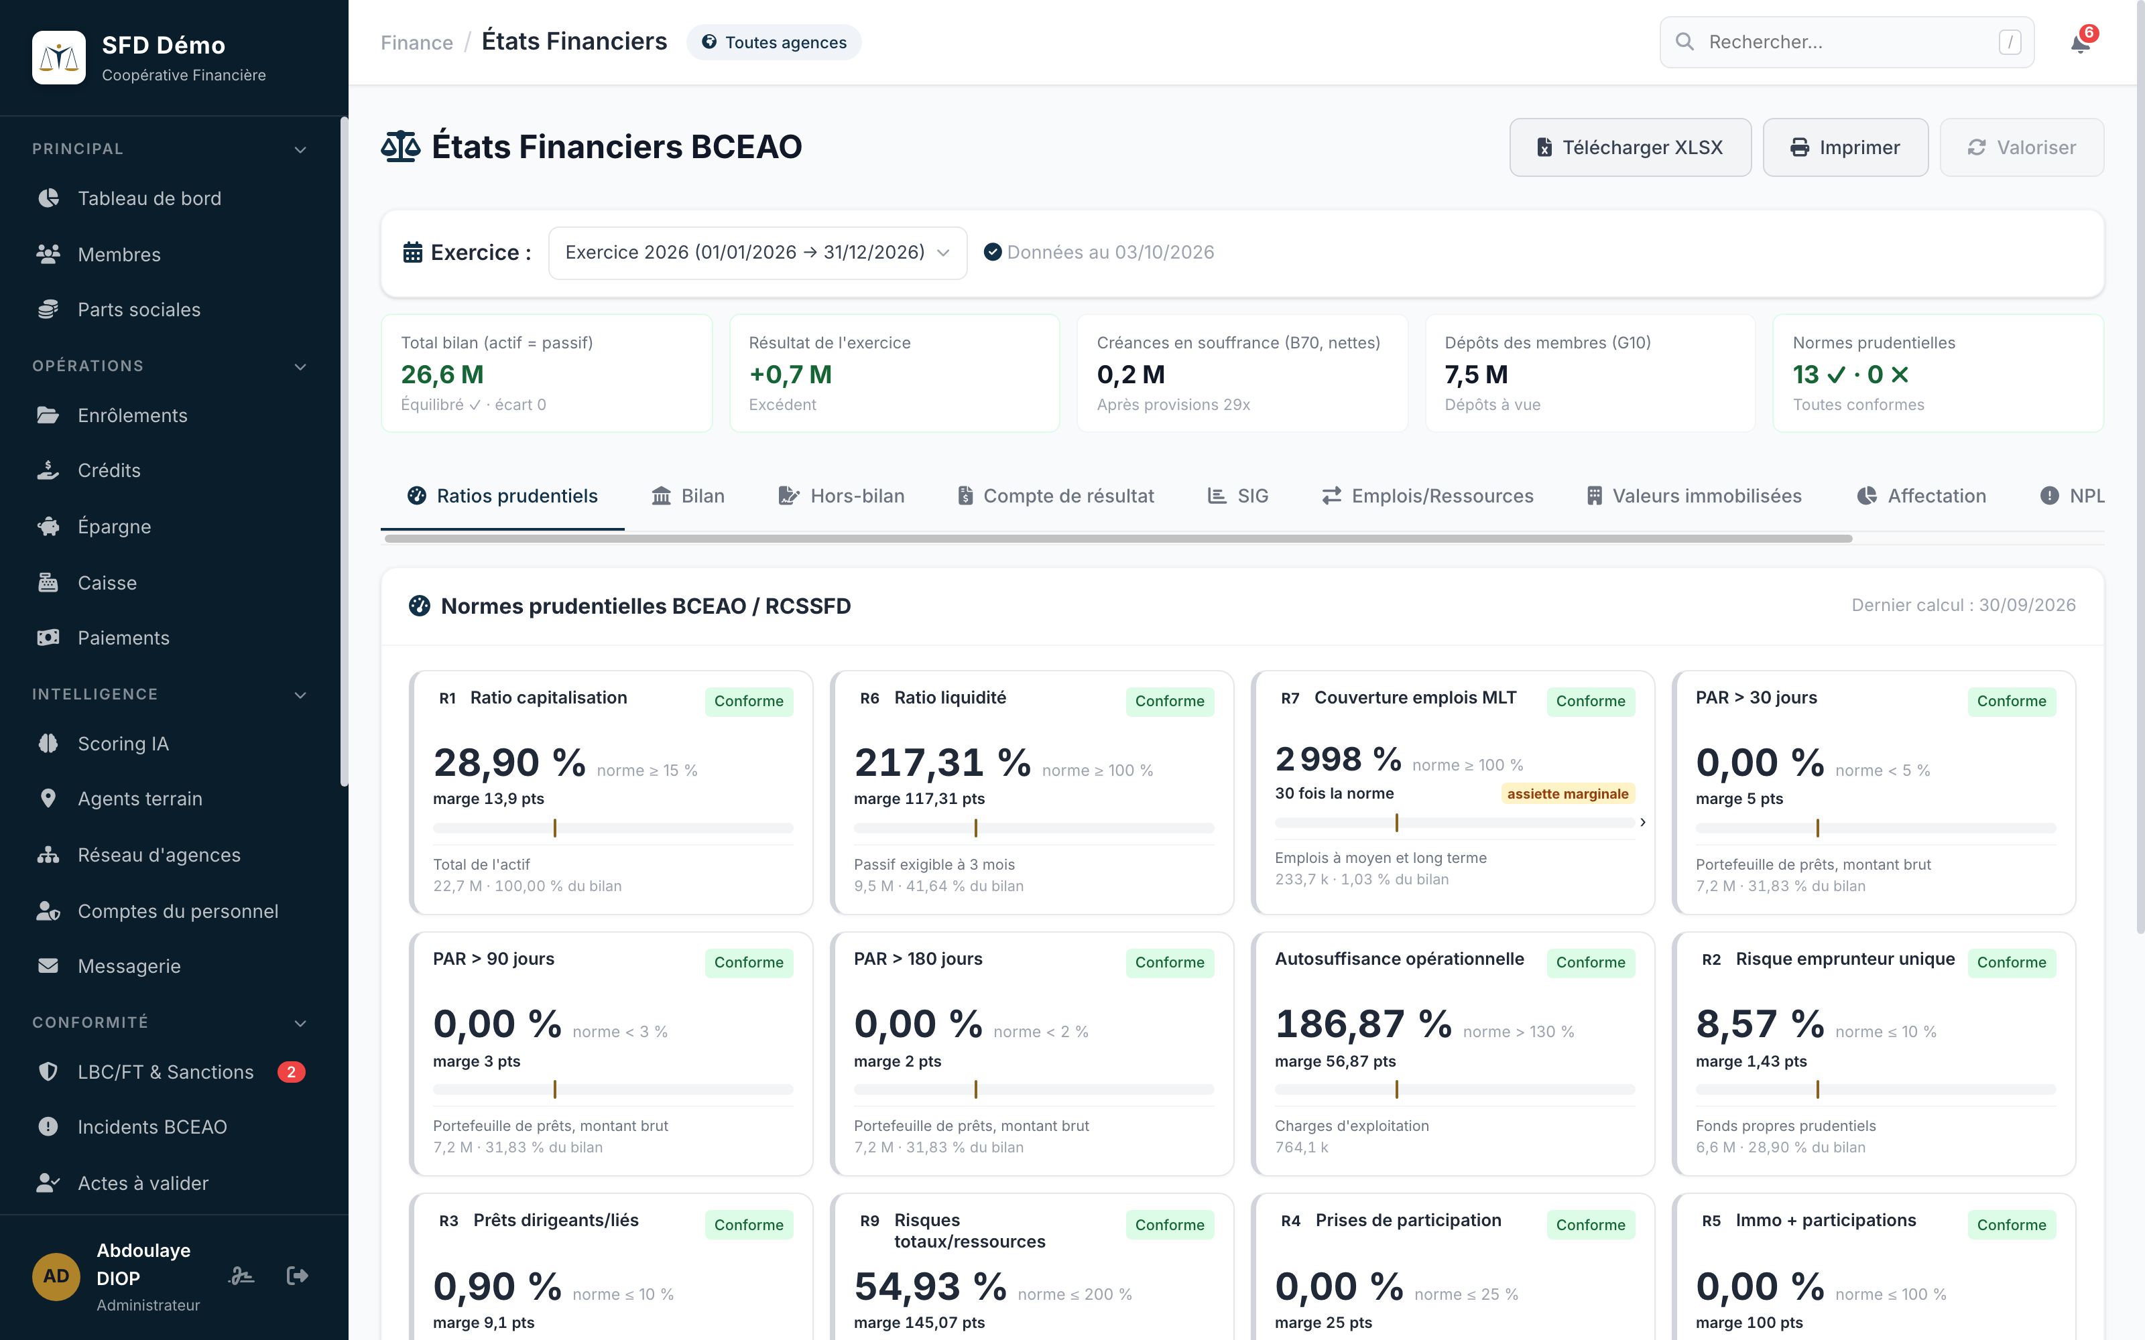Screen dimensions: 2145x1340
Task: Click the LBC/FT & Sanctions shield icon
Action: coord(49,1071)
